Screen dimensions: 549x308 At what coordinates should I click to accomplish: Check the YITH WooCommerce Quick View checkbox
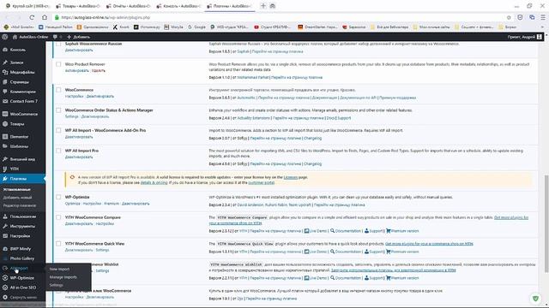tap(58, 244)
